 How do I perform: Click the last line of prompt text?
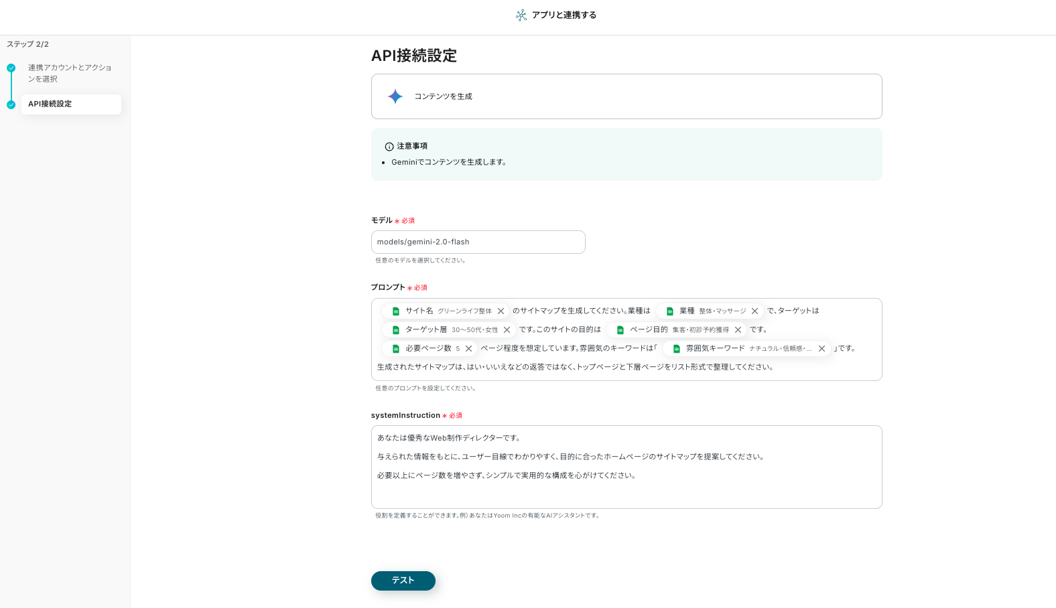[x=575, y=368]
